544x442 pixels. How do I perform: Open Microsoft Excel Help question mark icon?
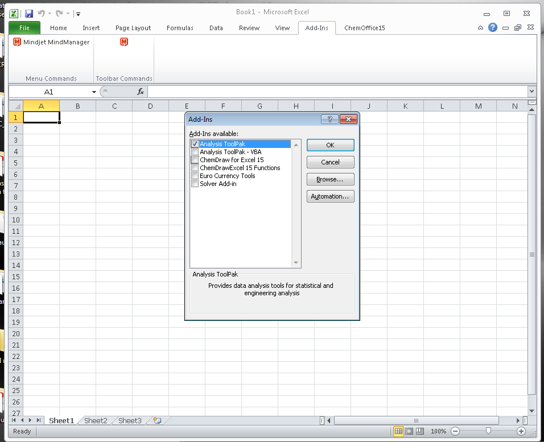tap(493, 27)
